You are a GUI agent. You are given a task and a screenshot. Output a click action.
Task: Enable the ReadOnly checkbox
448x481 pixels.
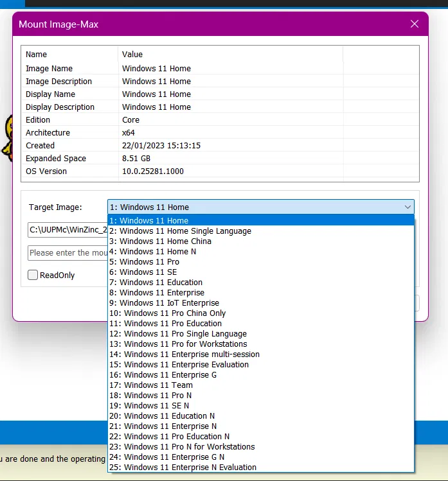click(x=33, y=275)
